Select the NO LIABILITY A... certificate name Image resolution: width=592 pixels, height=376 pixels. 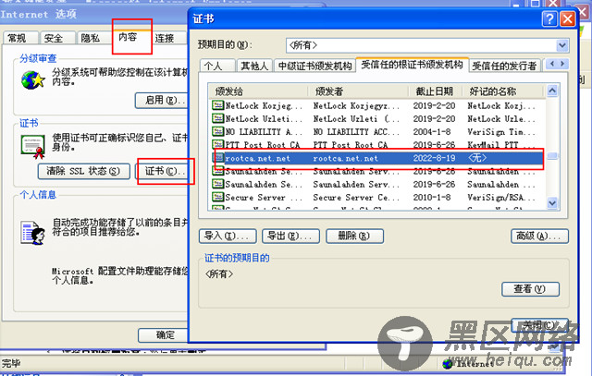(263, 131)
